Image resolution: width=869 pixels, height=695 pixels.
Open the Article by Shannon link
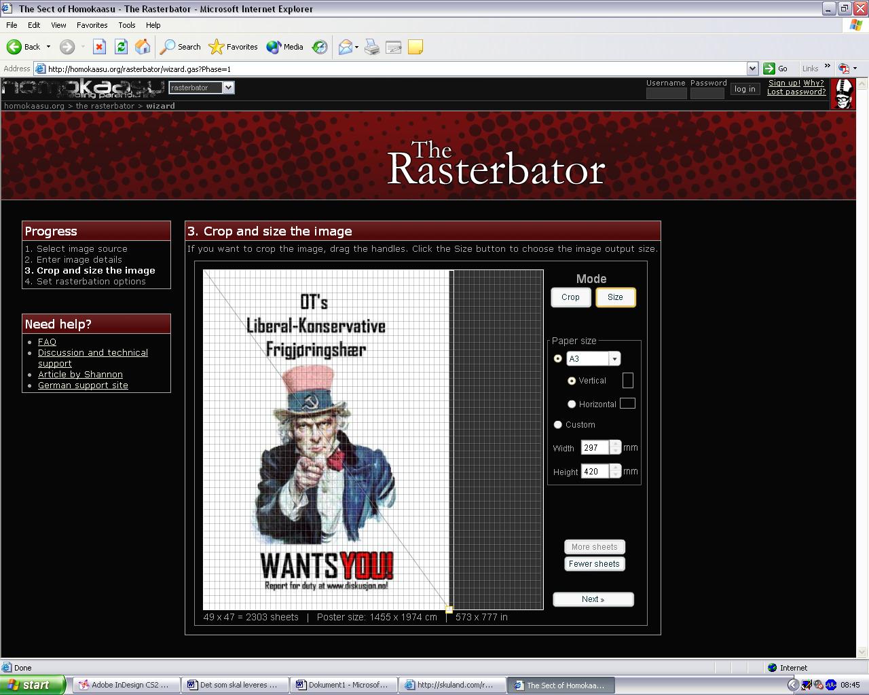click(80, 375)
